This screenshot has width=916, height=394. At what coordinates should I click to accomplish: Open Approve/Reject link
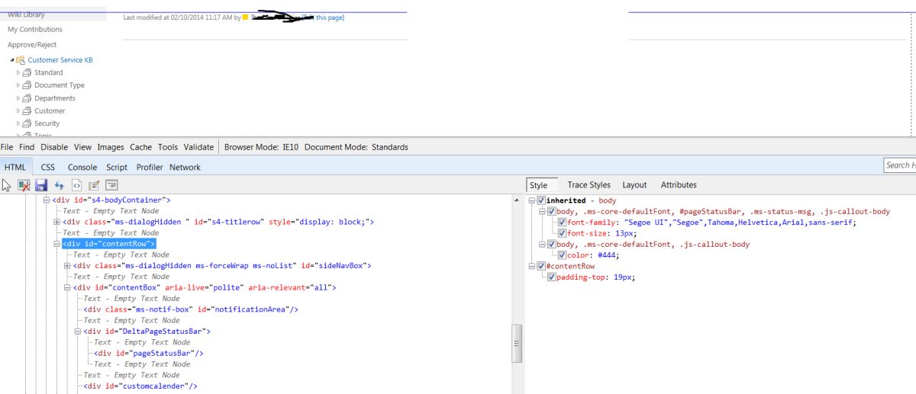[32, 45]
